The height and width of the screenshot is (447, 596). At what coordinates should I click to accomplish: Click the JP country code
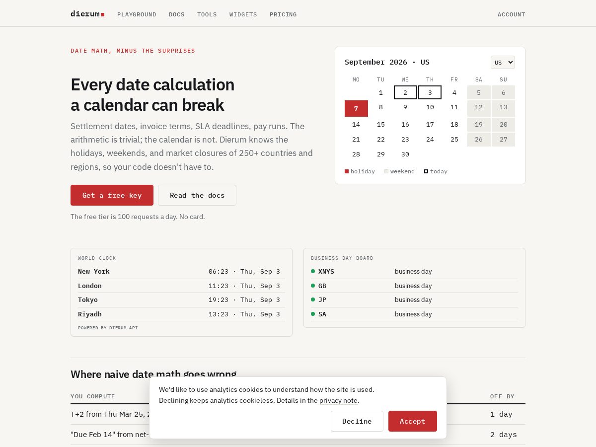click(322, 300)
